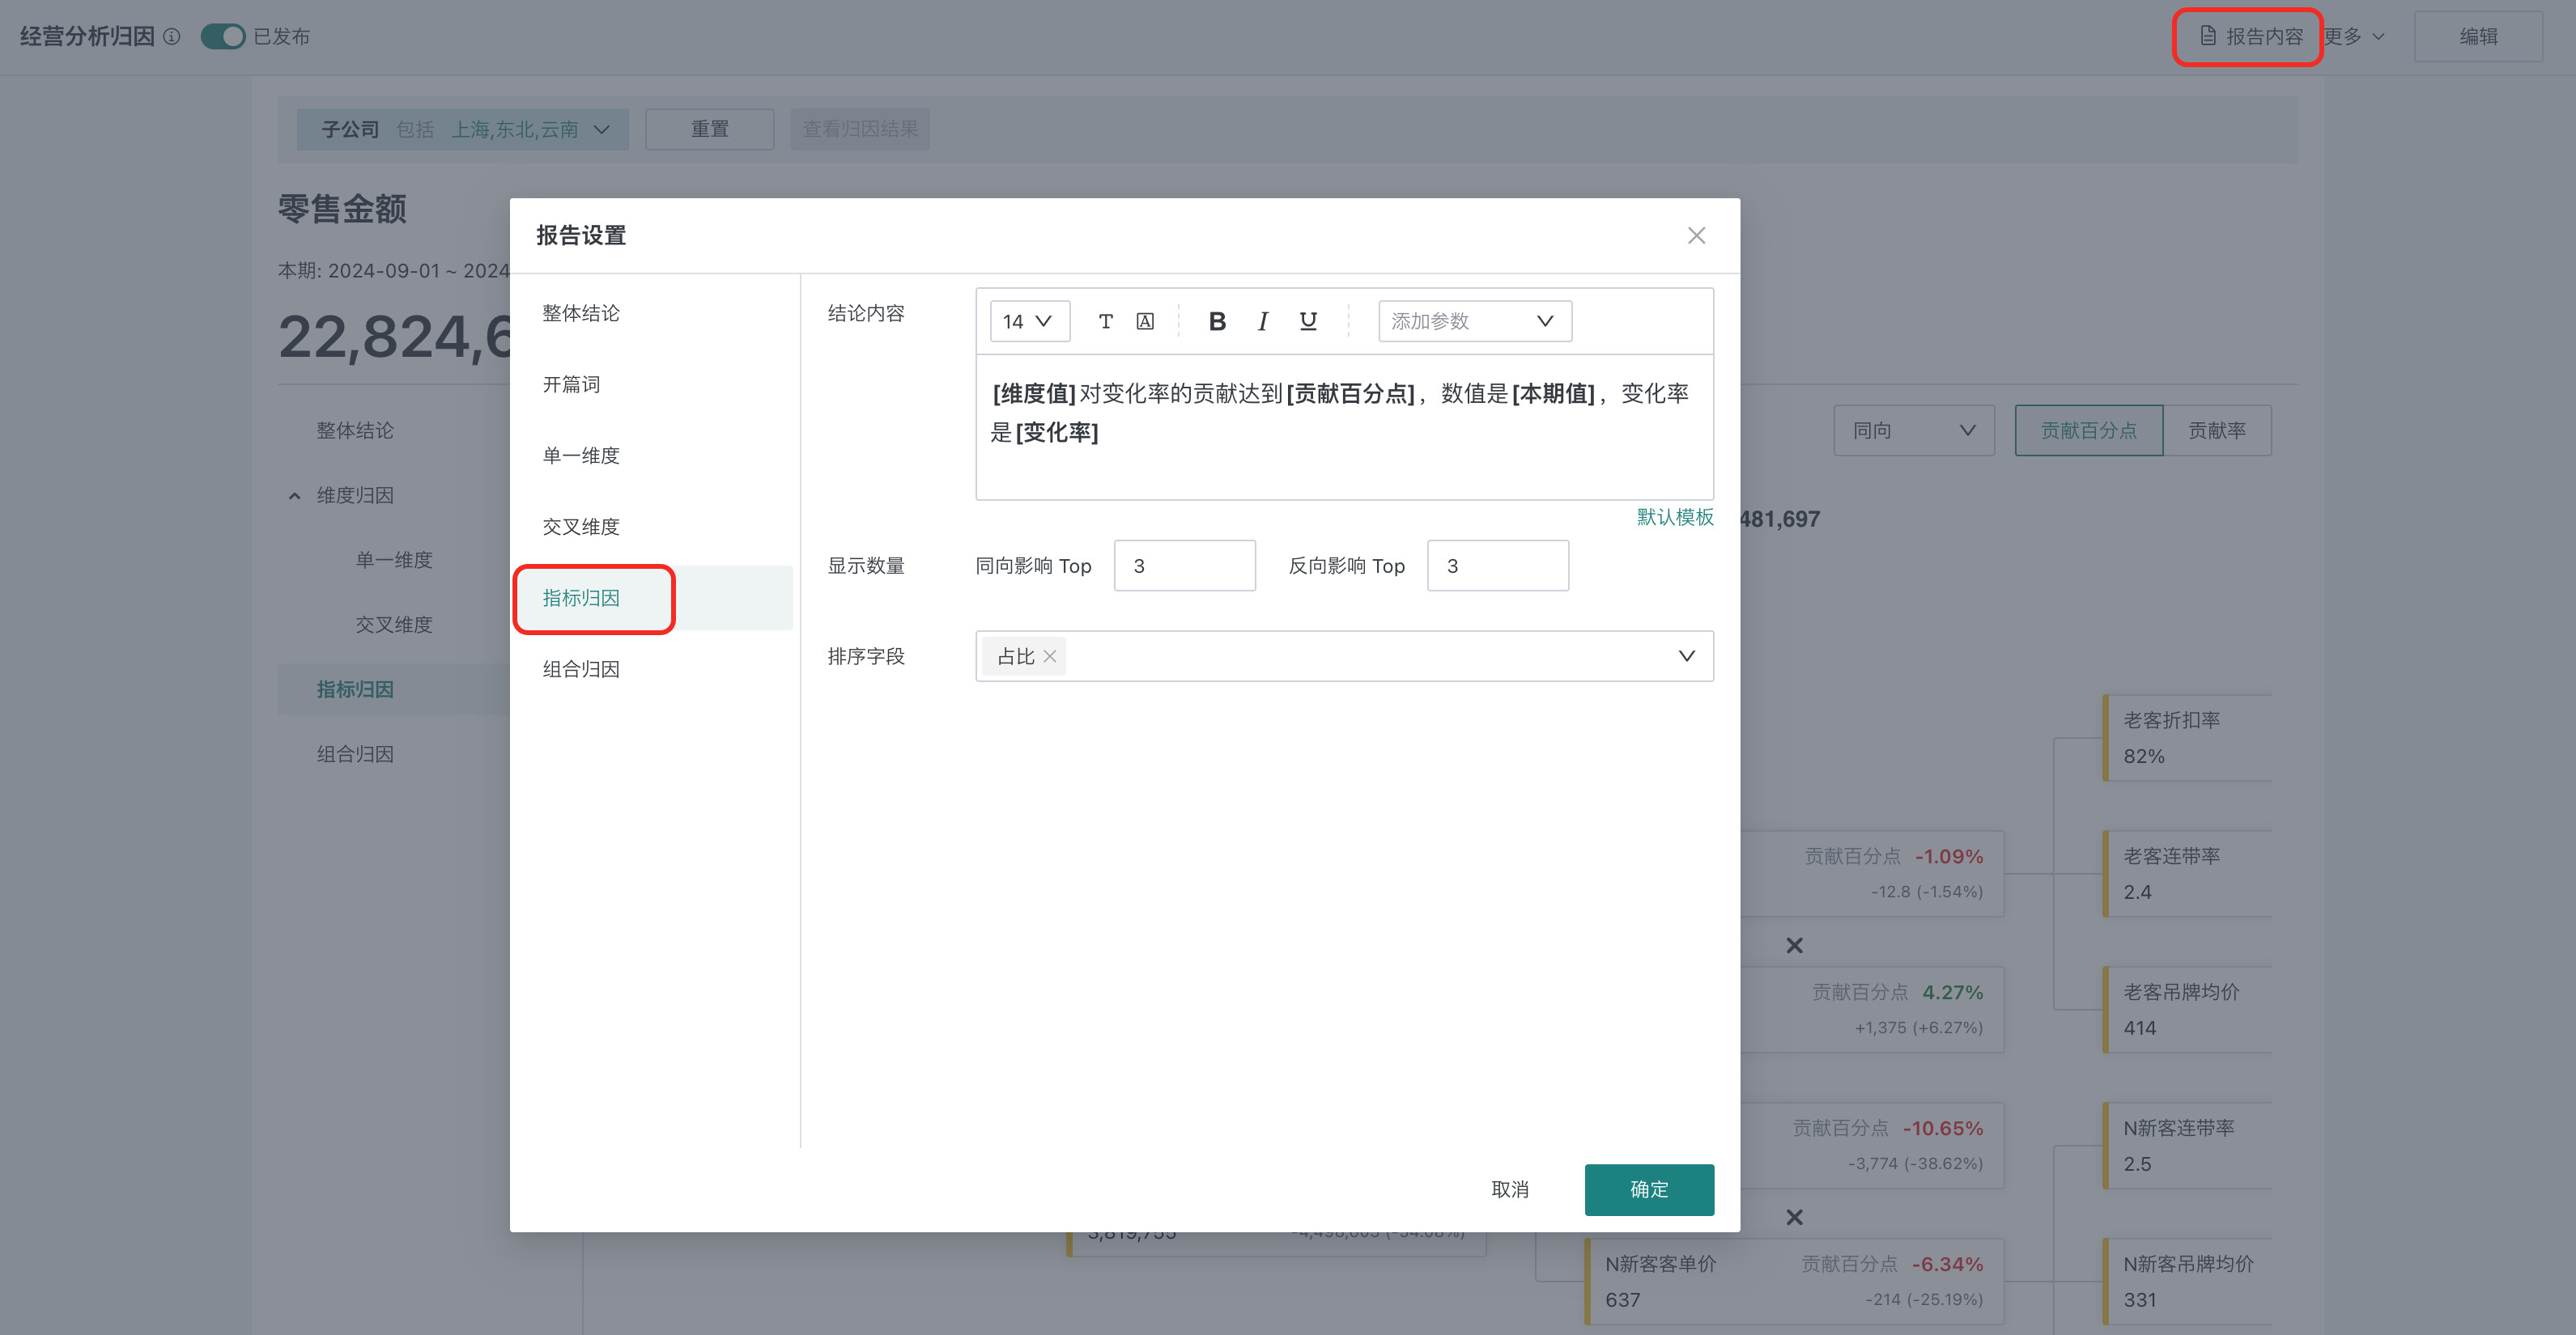This screenshot has height=1335, width=2576.
Task: Toggle bold formatting in the conclusion editor
Action: 1217,320
